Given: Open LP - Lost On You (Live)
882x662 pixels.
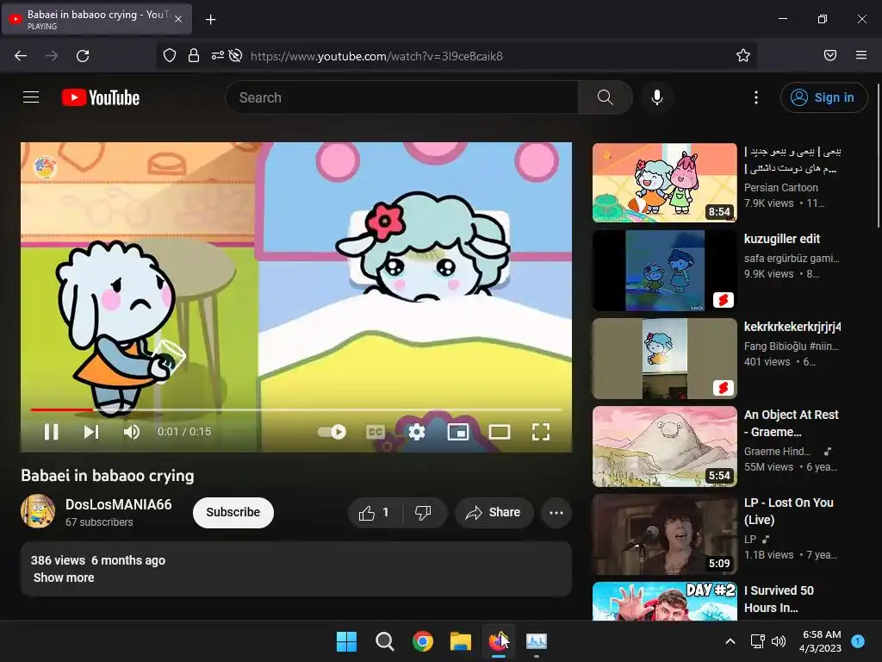Looking at the screenshot, I should tap(664, 534).
